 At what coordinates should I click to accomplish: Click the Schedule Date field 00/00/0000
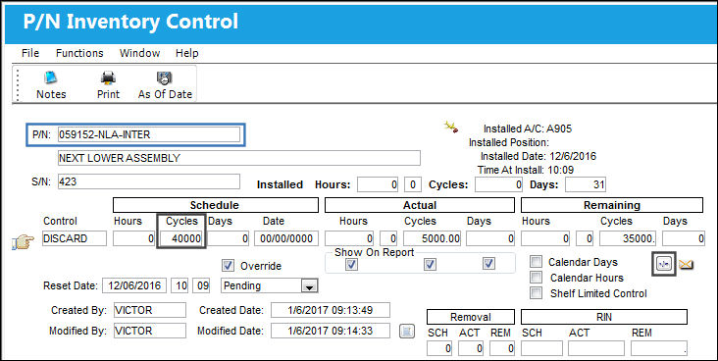[x=285, y=238]
